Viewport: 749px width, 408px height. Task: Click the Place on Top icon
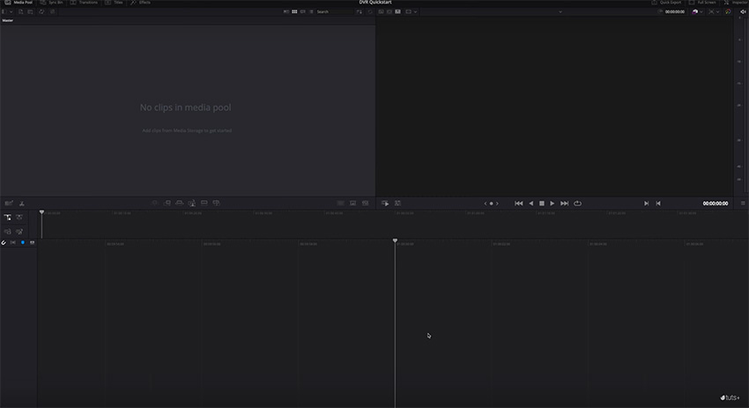click(204, 203)
